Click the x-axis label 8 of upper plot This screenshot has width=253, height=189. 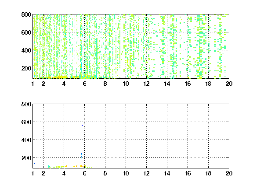105,84
